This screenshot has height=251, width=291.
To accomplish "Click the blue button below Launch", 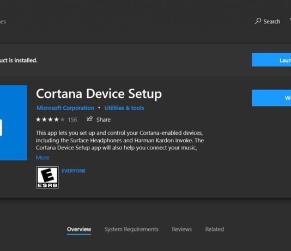I will coord(271,98).
